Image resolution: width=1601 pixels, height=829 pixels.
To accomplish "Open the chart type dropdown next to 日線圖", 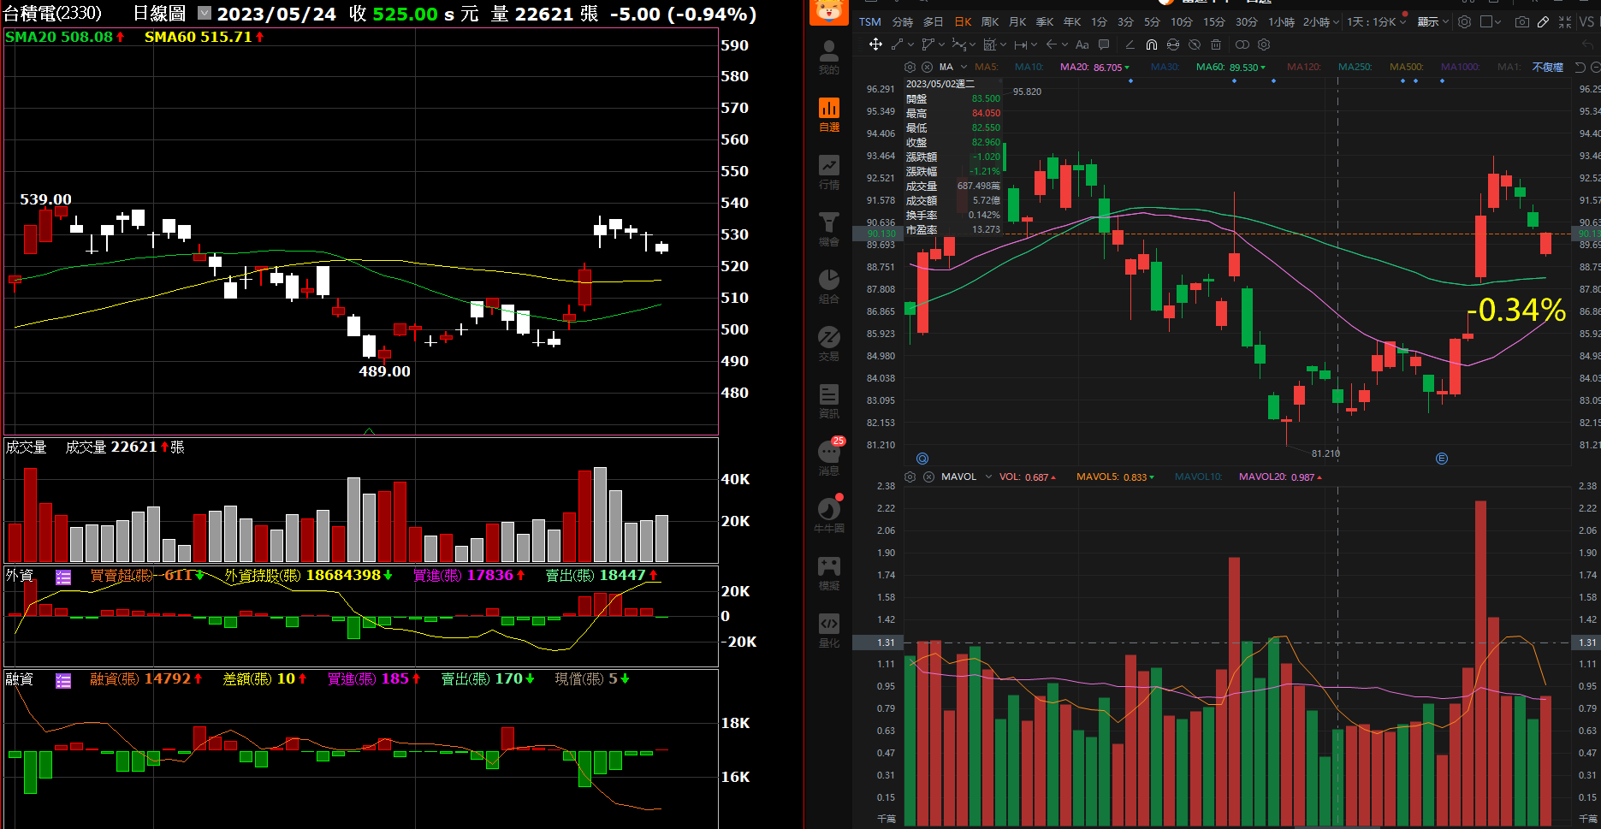I will (x=205, y=13).
